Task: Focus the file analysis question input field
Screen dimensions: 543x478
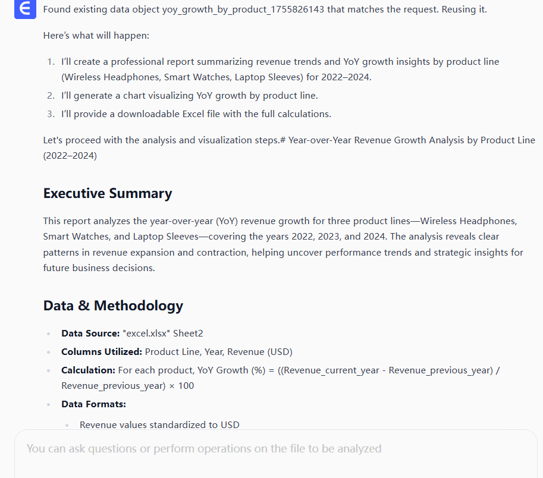Action: pos(204,448)
